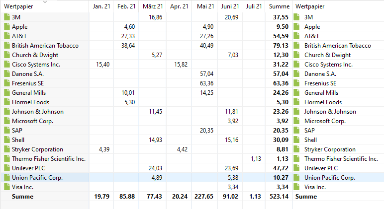
Task: Click the green icon beside Apple in left column
Action: point(7,27)
